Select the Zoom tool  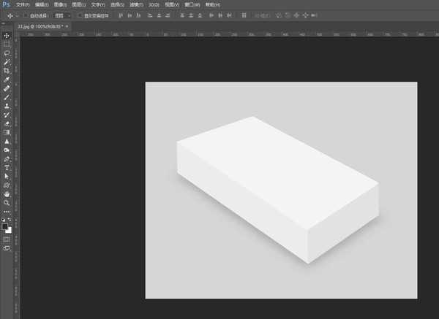tap(7, 203)
